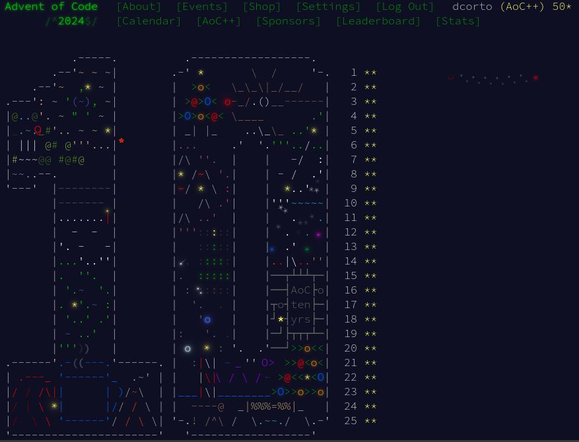Click the (AoC++) supporter badge
Screen dimensions: 579x442
coord(522,7)
